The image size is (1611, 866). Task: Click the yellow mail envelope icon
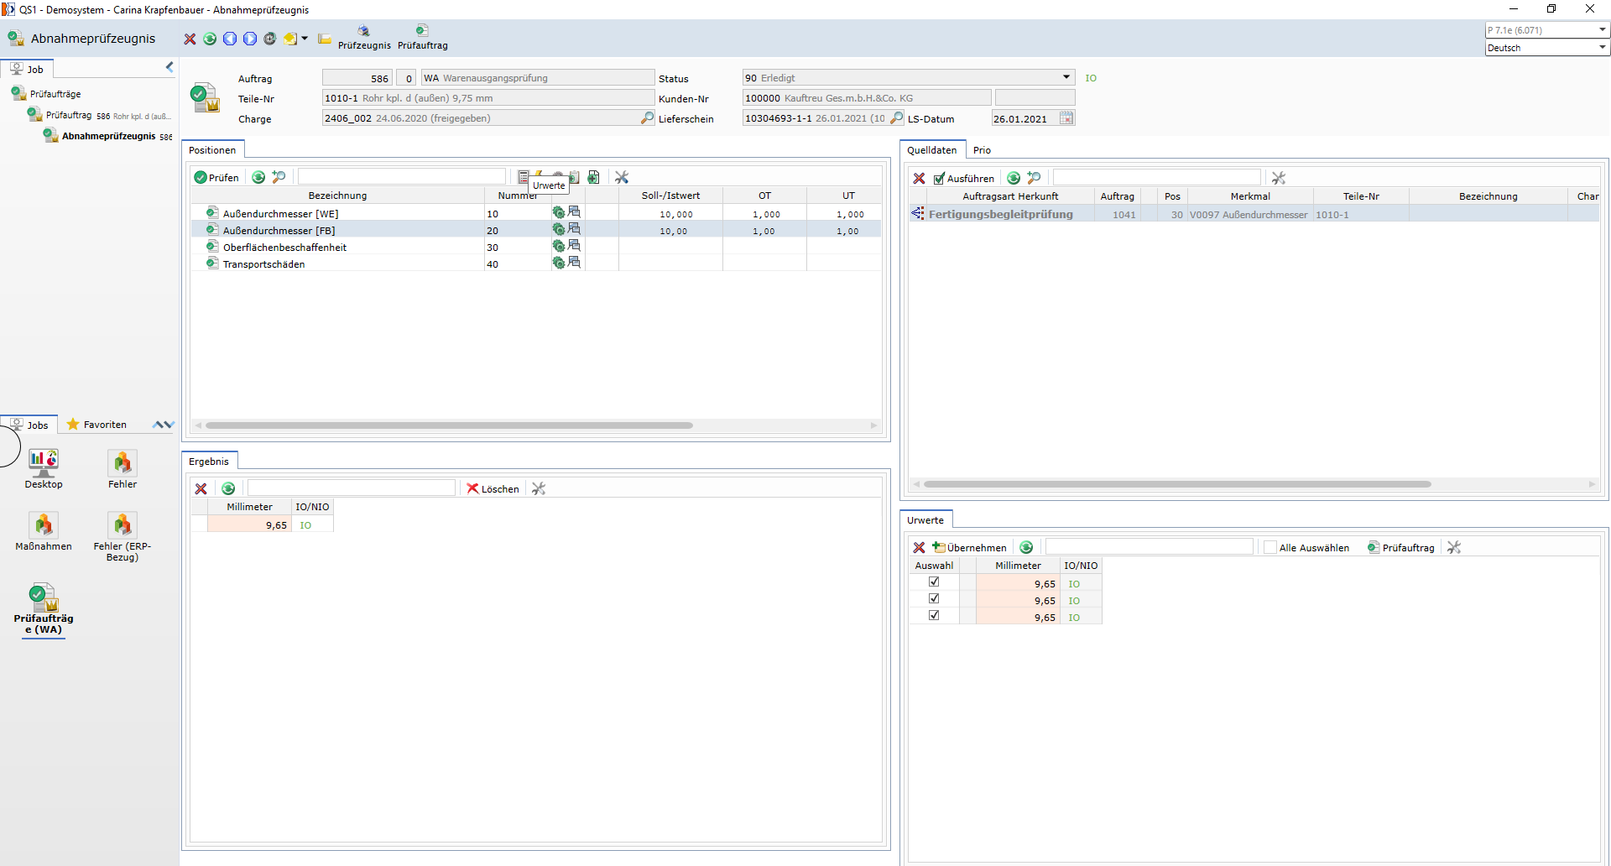coord(289,39)
